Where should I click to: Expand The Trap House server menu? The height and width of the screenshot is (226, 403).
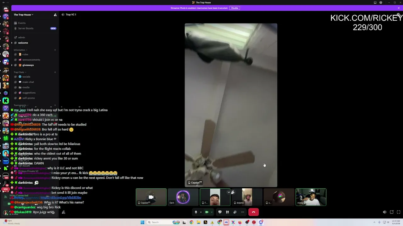tap(23, 15)
